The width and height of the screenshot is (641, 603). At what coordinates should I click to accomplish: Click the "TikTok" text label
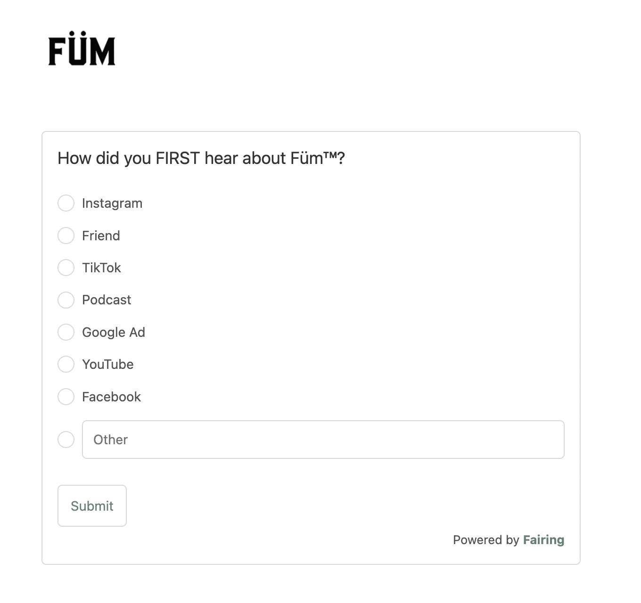pos(101,268)
